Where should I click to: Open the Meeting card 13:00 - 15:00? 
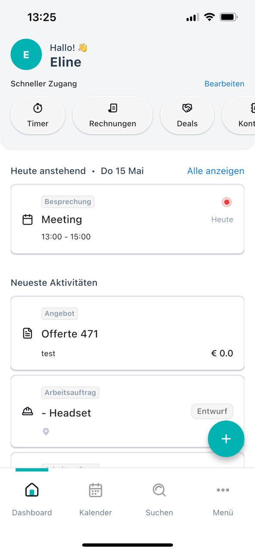click(127, 219)
